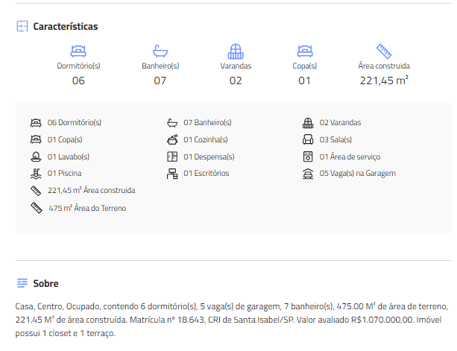Click the icon next to 02 Varandas
The height and width of the screenshot is (351, 457).
[307, 122]
